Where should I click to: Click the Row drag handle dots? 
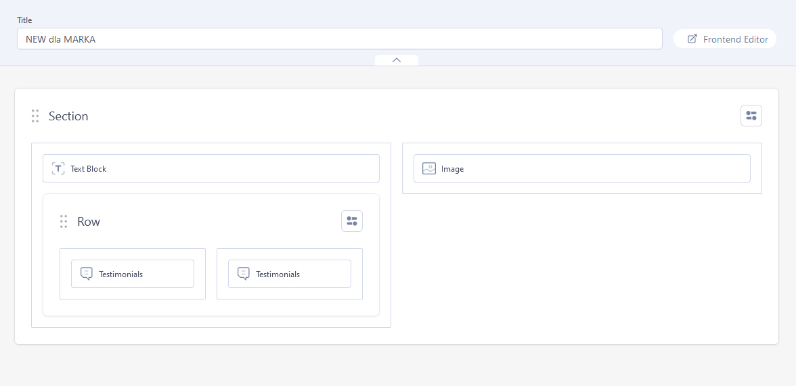click(x=64, y=222)
